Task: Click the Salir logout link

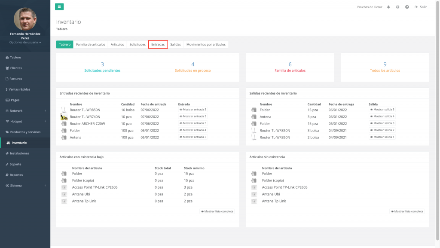Action: coord(421,7)
